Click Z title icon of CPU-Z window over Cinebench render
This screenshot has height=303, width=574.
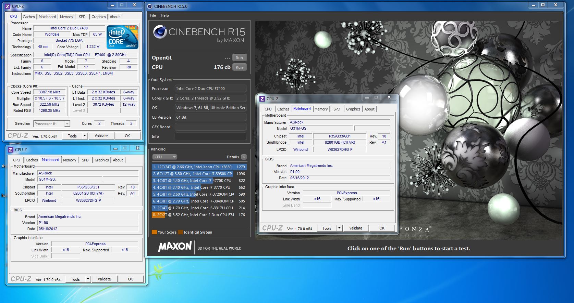coord(262,98)
